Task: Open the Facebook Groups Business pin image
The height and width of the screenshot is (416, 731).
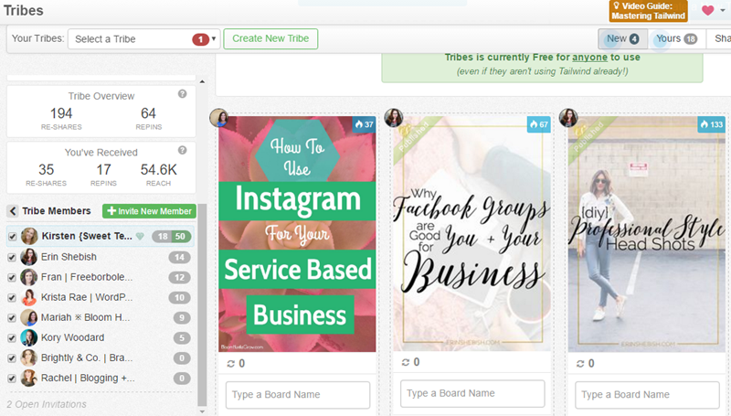Action: pyautogui.click(x=471, y=233)
